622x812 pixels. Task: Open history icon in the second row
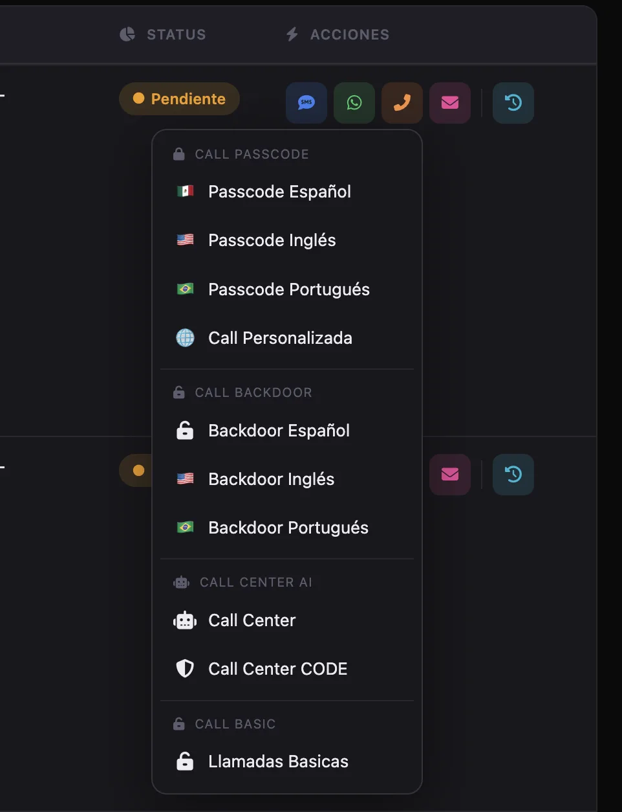click(x=513, y=474)
